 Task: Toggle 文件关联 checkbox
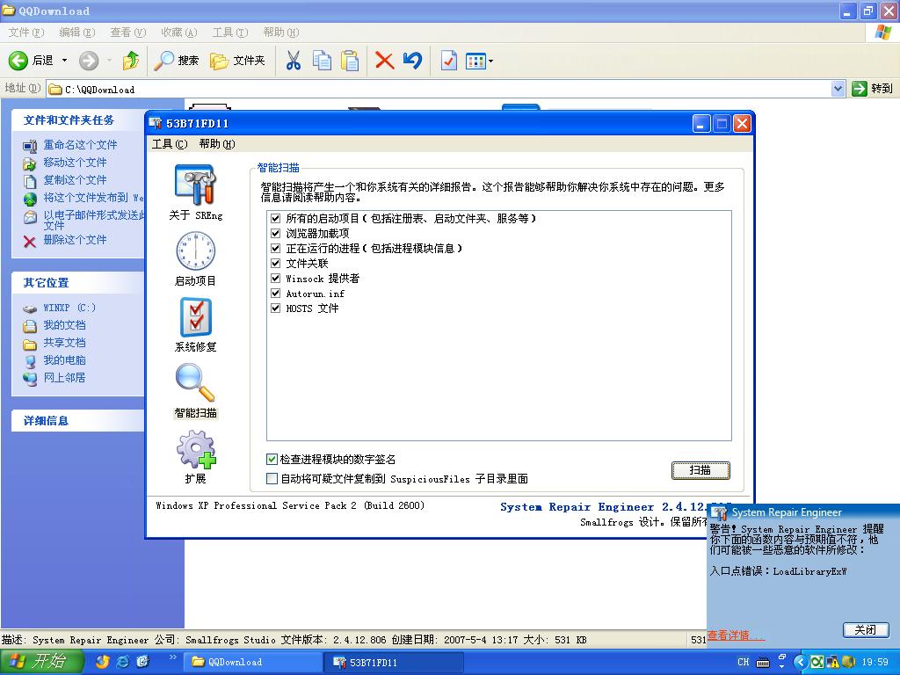(275, 263)
